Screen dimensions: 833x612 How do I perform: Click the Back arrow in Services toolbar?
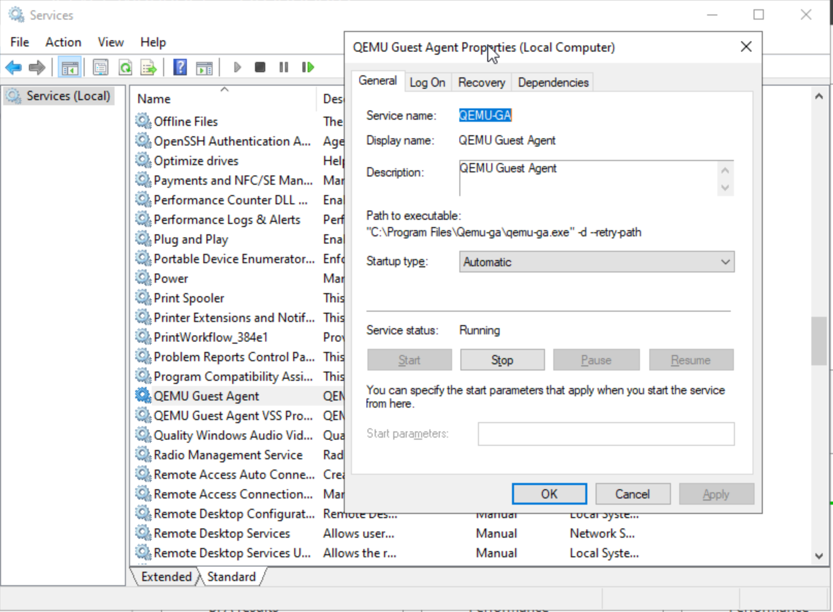click(x=13, y=67)
